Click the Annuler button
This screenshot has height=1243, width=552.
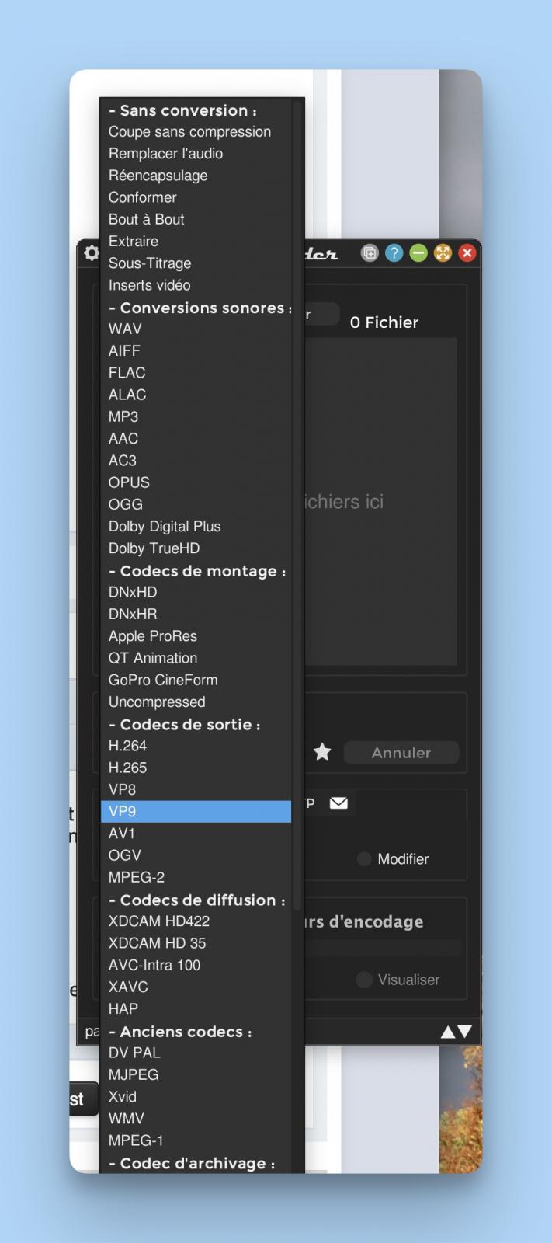[x=401, y=753]
